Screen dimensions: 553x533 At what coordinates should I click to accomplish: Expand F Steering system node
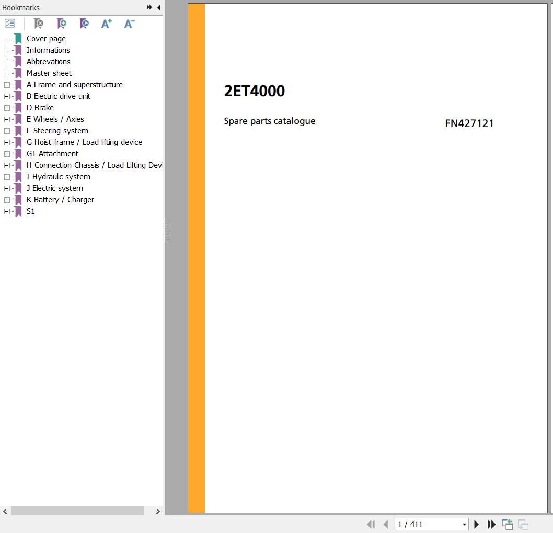coord(7,131)
